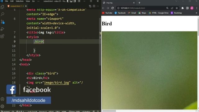Open the View menu
This screenshot has width=199, height=112.
pyautogui.click(x=28, y=1)
